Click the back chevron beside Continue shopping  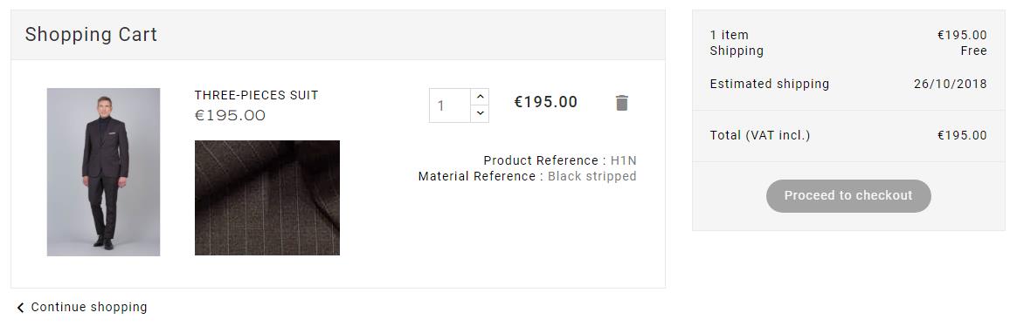[x=21, y=308]
